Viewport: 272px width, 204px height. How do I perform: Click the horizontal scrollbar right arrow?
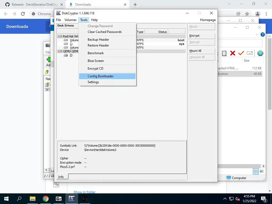(x=263, y=166)
